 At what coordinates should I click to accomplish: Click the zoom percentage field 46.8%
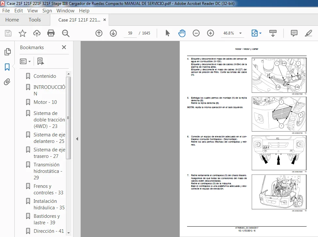229,33
